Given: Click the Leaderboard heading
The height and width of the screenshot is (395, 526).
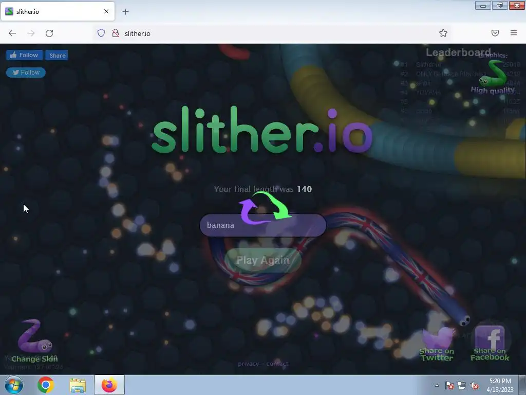Looking at the screenshot, I should [458, 52].
